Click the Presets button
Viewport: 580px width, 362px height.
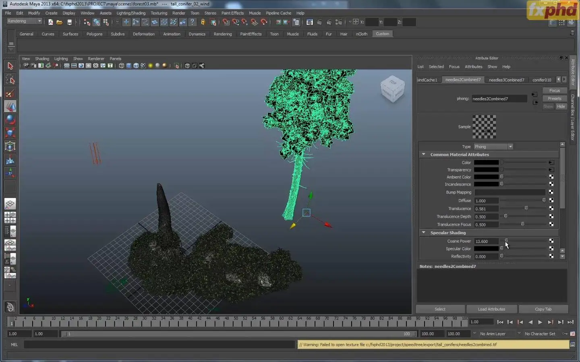coord(554,99)
